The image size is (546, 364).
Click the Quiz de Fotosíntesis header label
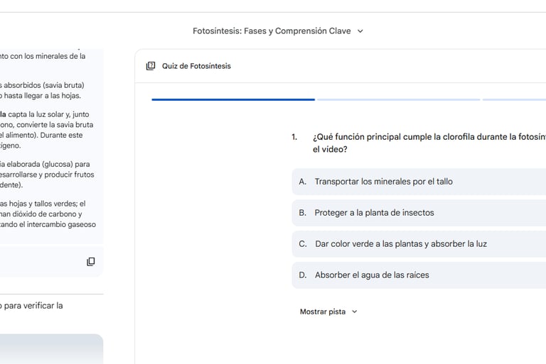coord(196,66)
